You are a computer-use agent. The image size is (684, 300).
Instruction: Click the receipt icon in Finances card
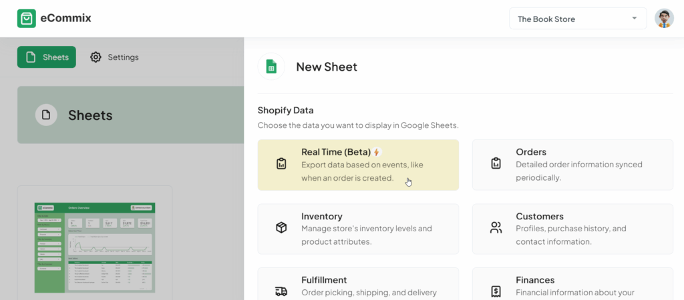(496, 291)
